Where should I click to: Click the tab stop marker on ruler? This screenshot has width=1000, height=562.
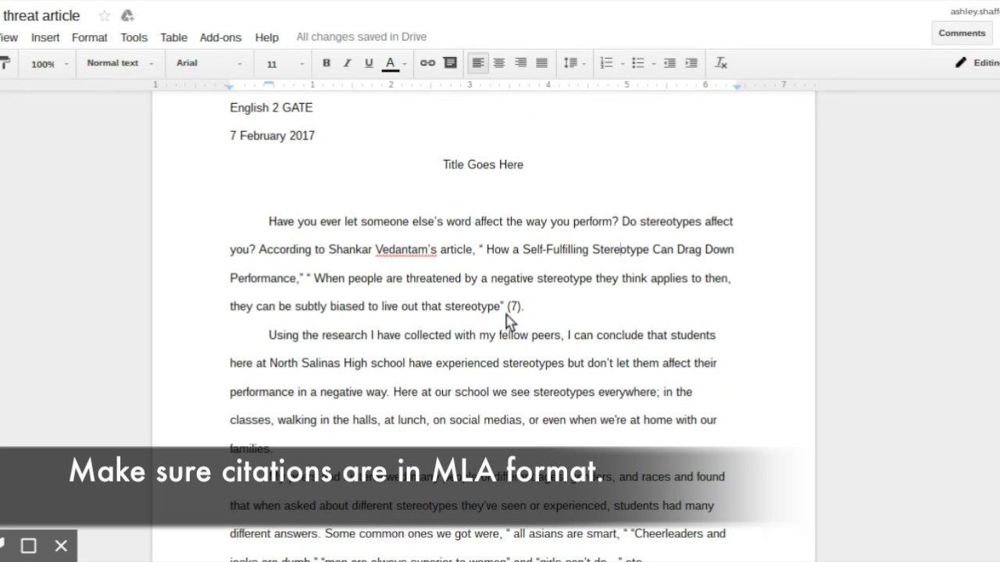tap(269, 84)
